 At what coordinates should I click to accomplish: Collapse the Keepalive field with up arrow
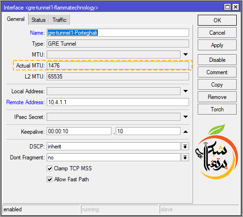(x=185, y=131)
